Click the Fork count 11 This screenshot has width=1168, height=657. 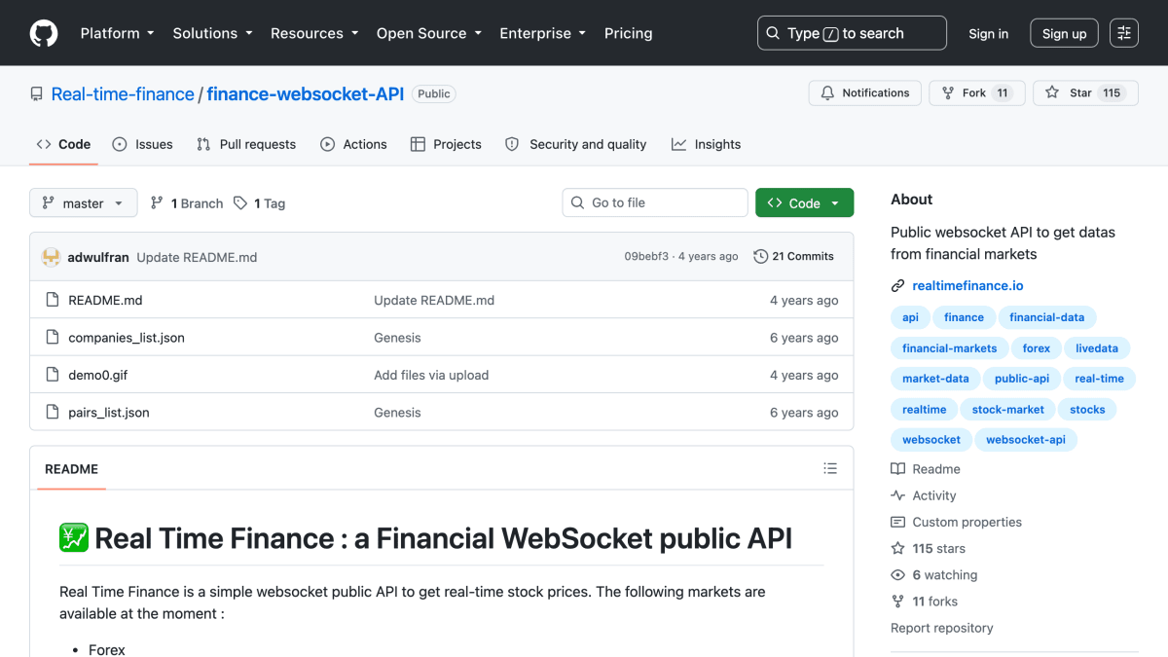(1003, 93)
